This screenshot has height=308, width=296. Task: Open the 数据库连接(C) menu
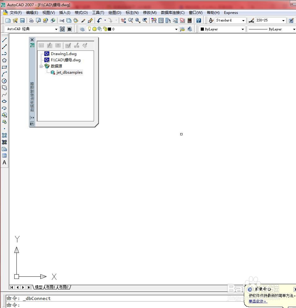pyautogui.click(x=173, y=13)
